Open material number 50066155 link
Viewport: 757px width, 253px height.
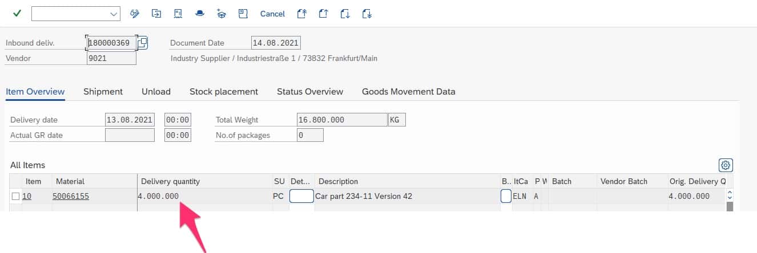[70, 197]
